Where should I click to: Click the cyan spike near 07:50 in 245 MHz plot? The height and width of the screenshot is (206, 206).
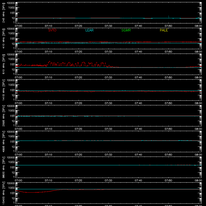click(169, 17)
